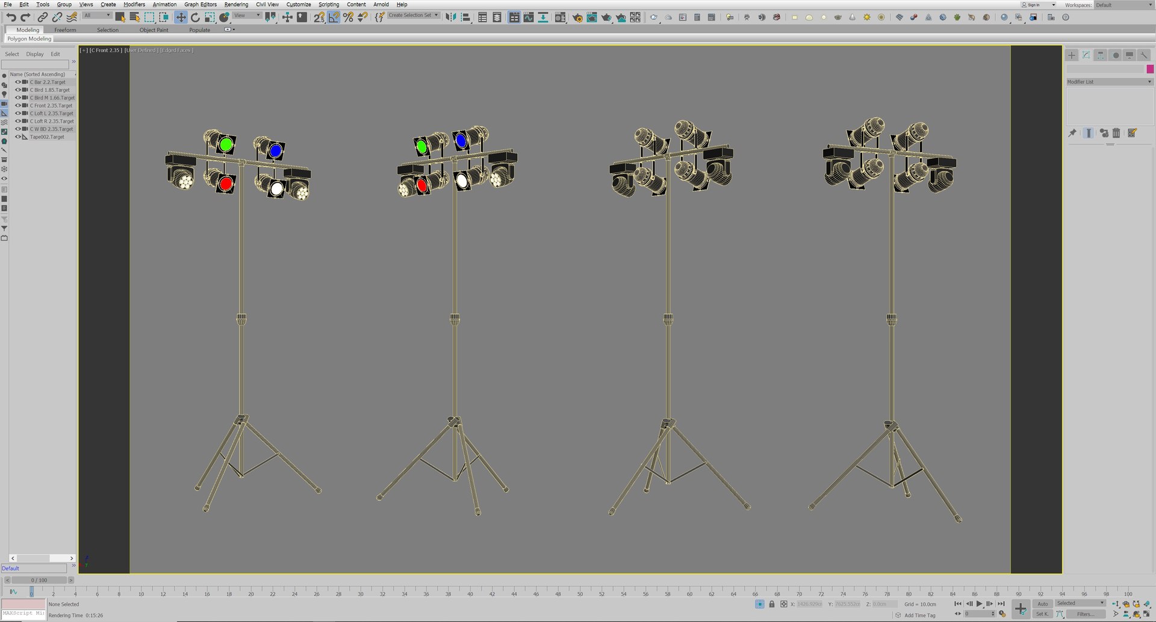Click the Render Production teapot icon
Screen dimensions: 1156x622
click(606, 17)
